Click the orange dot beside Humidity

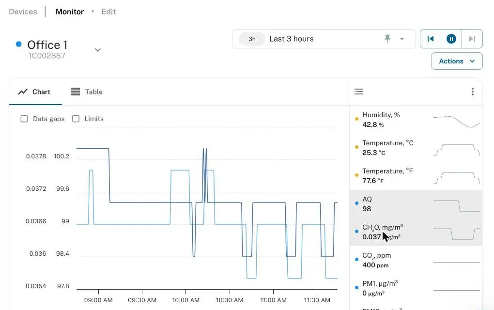pos(356,119)
